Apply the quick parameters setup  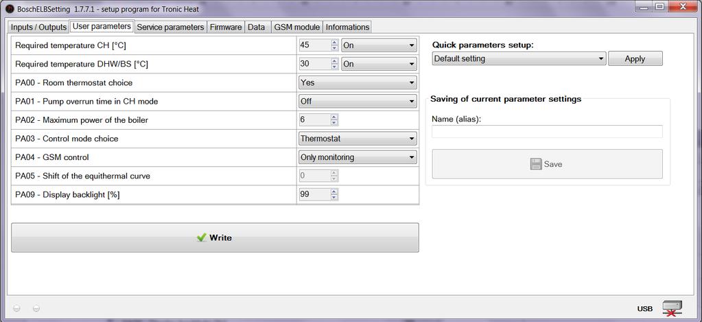click(x=635, y=58)
